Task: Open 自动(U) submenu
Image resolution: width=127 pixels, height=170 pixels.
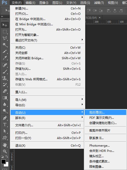Action: coord(47,112)
